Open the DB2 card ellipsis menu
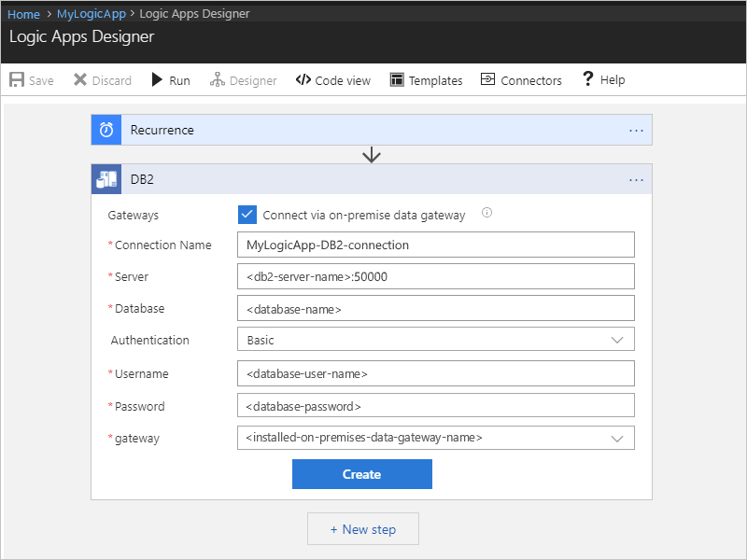 coord(637,179)
